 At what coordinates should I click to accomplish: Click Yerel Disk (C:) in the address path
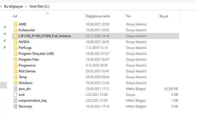point(39,6)
